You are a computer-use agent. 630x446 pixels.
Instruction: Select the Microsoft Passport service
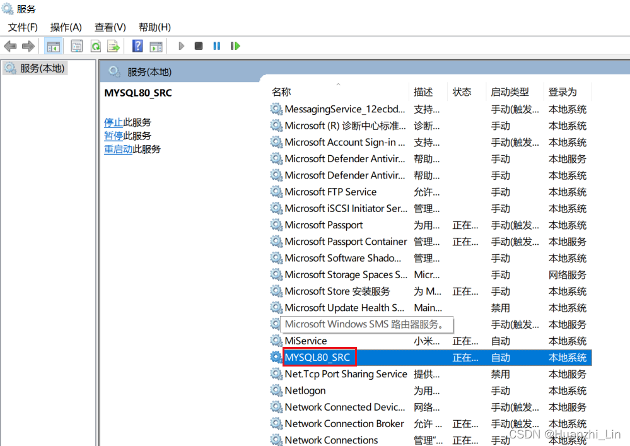click(x=430, y=225)
